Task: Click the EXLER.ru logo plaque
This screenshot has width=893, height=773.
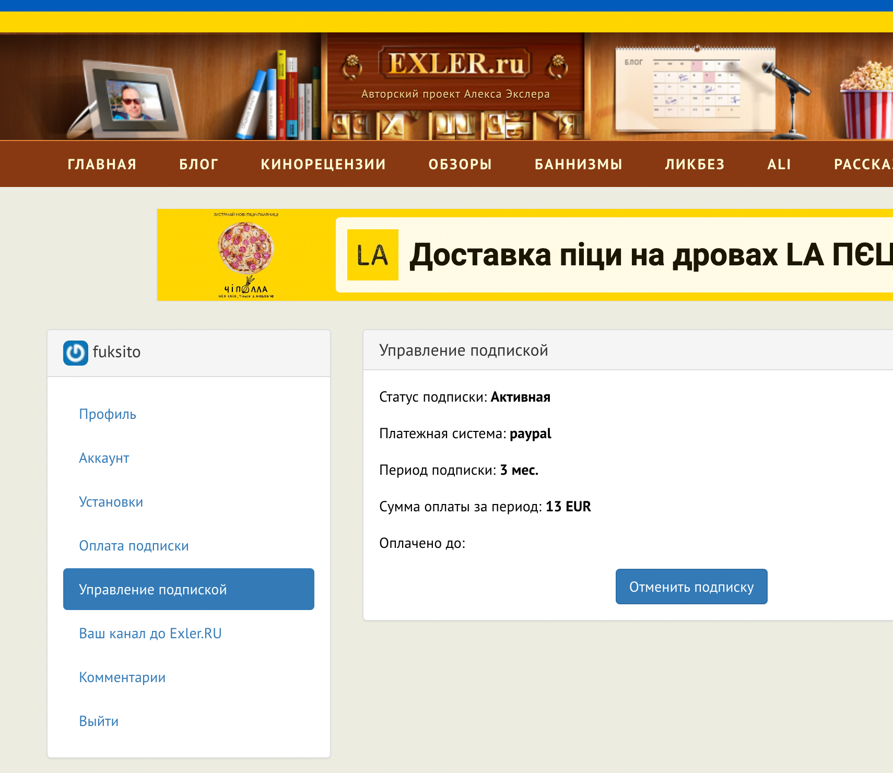Action: pos(454,64)
